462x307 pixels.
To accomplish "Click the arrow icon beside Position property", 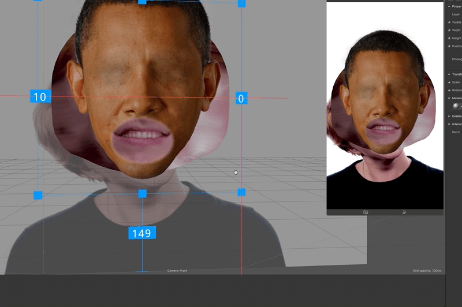I will [x=449, y=46].
